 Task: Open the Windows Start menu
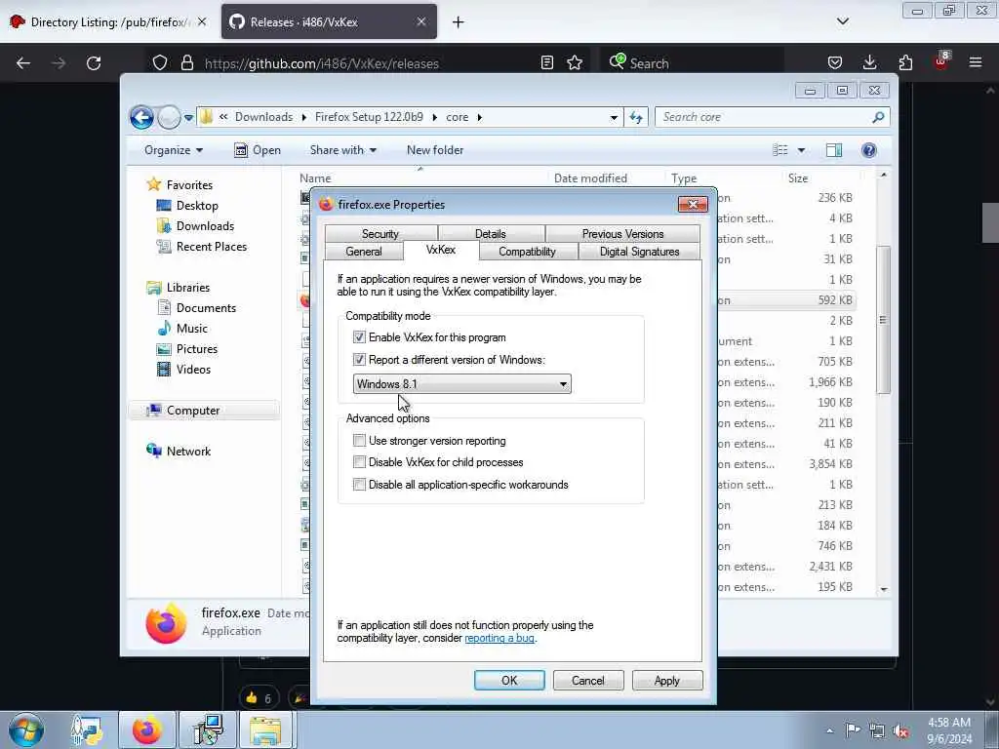pyautogui.click(x=26, y=729)
